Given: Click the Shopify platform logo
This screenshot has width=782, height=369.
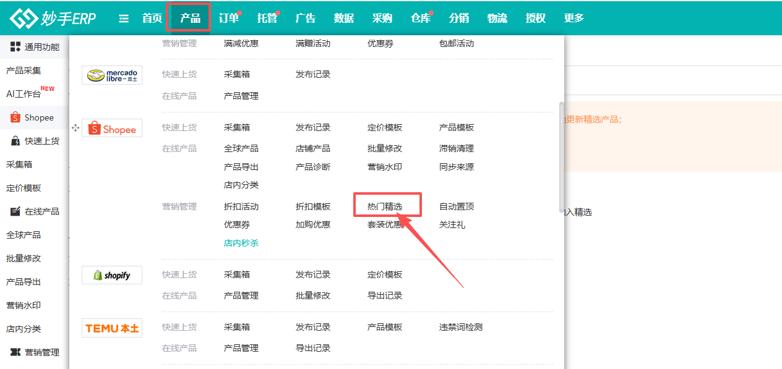Looking at the screenshot, I should [x=111, y=274].
